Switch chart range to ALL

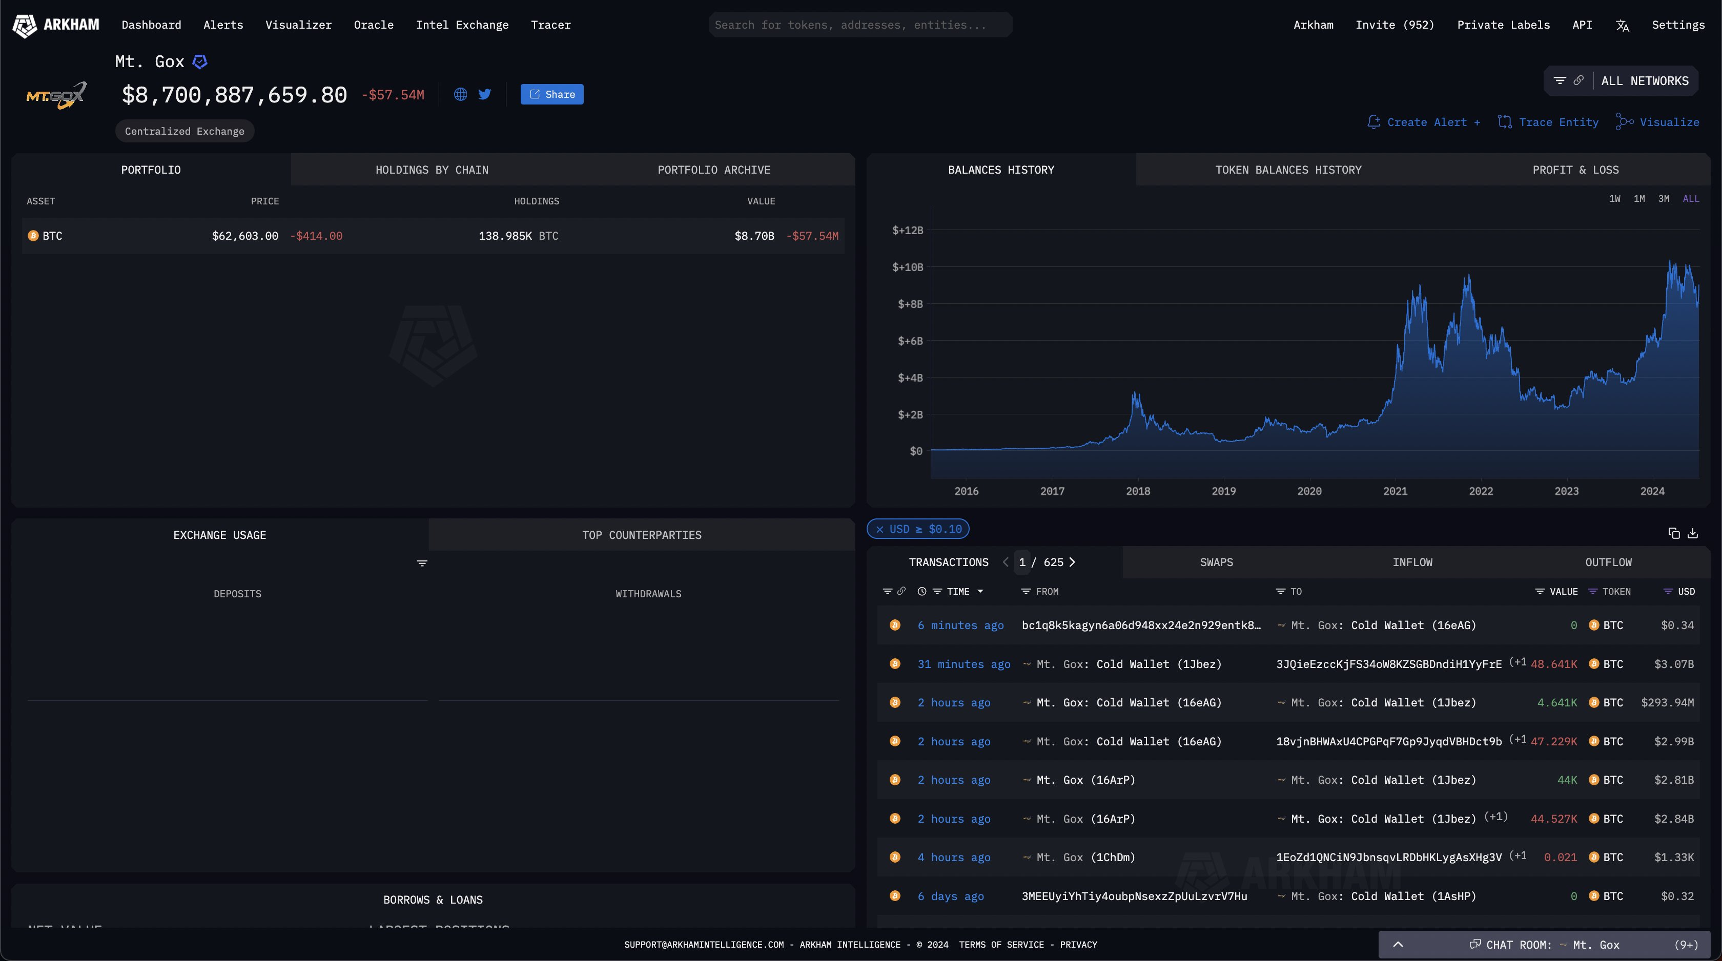click(x=1691, y=199)
